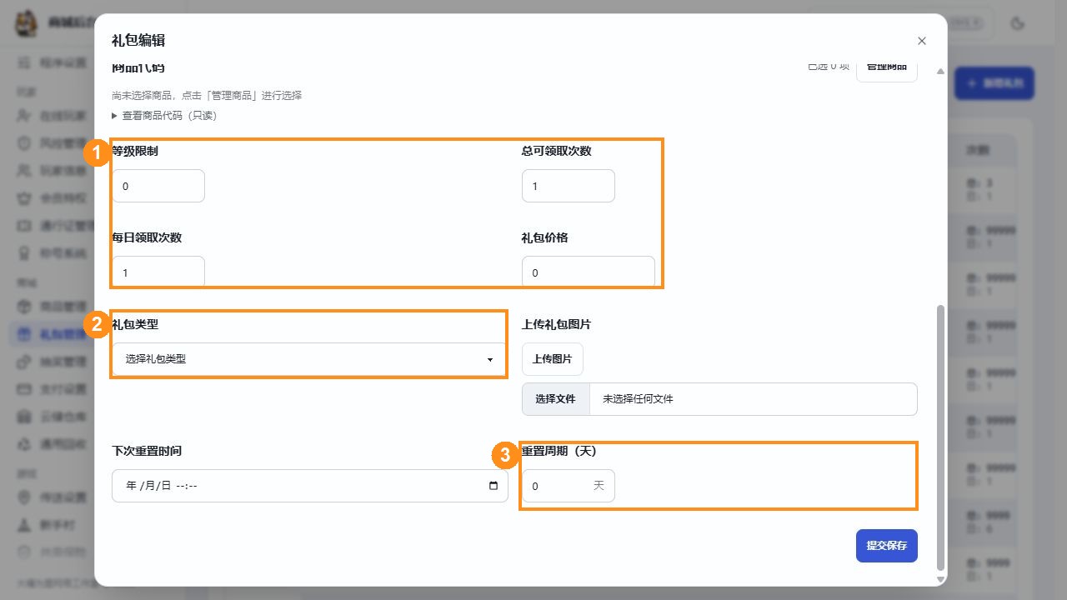Viewport: 1067px width, 600px height.
Task: Click the 选择文件 file chooser button
Action: click(555, 399)
